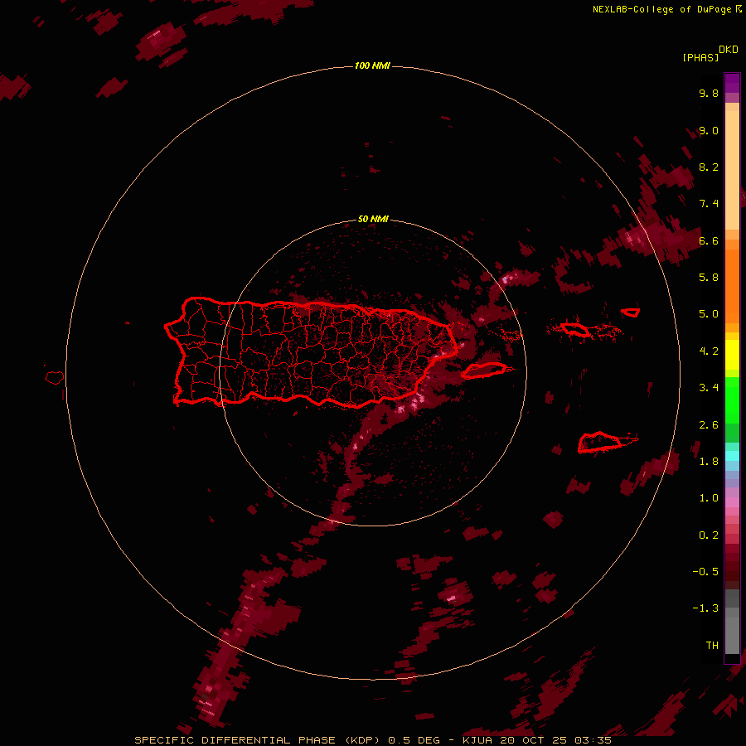Click the [PHAS] legend header
Screen dimensions: 746x746
tap(700, 57)
